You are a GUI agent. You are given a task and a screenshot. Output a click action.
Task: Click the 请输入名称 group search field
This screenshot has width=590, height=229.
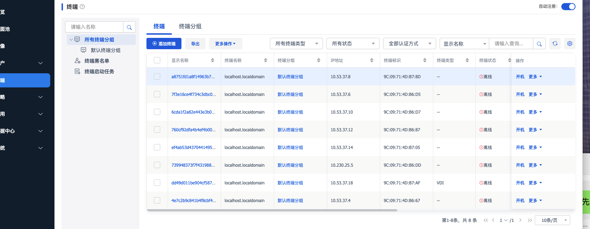[94, 27]
